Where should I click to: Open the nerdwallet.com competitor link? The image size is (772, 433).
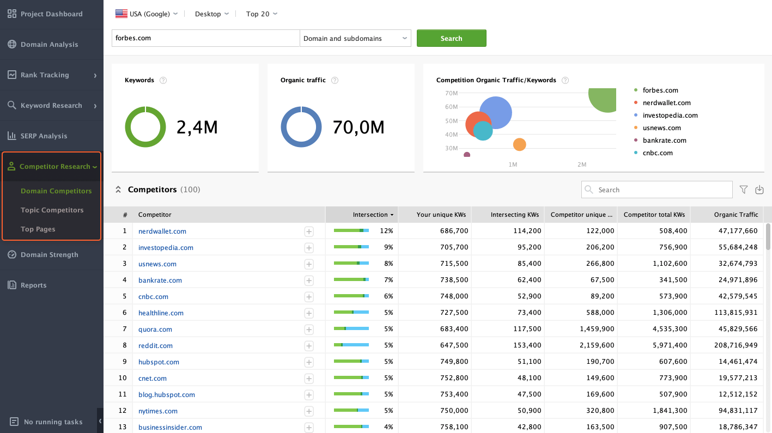[162, 231]
